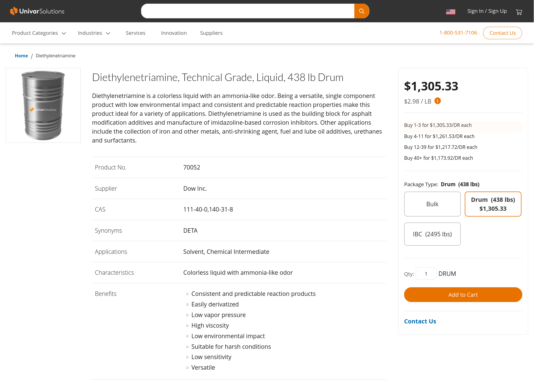Click the Home breadcrumb link
The width and height of the screenshot is (534, 383).
21,56
